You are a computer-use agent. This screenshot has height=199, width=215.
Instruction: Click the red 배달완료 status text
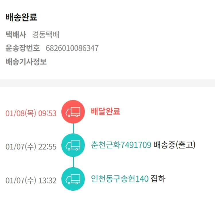point(105,111)
